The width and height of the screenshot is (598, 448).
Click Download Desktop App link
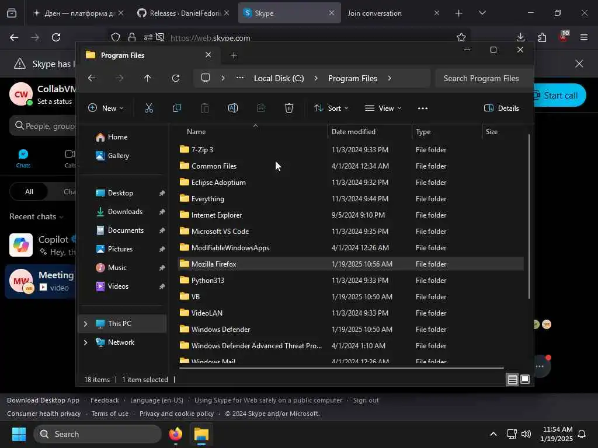(43, 400)
